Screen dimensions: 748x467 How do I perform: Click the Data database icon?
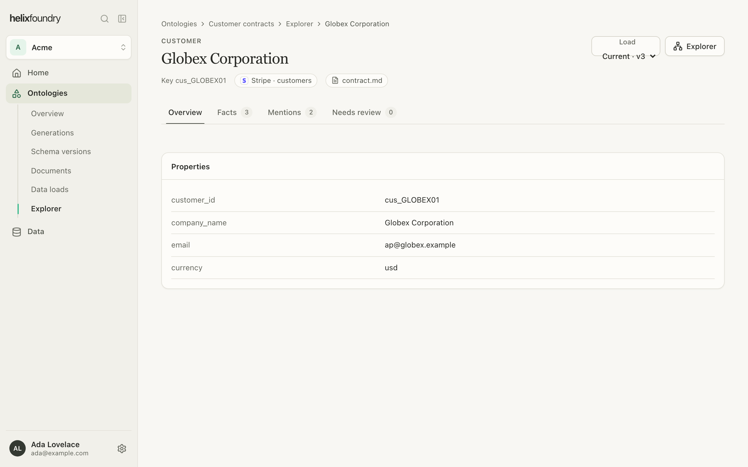[17, 232]
